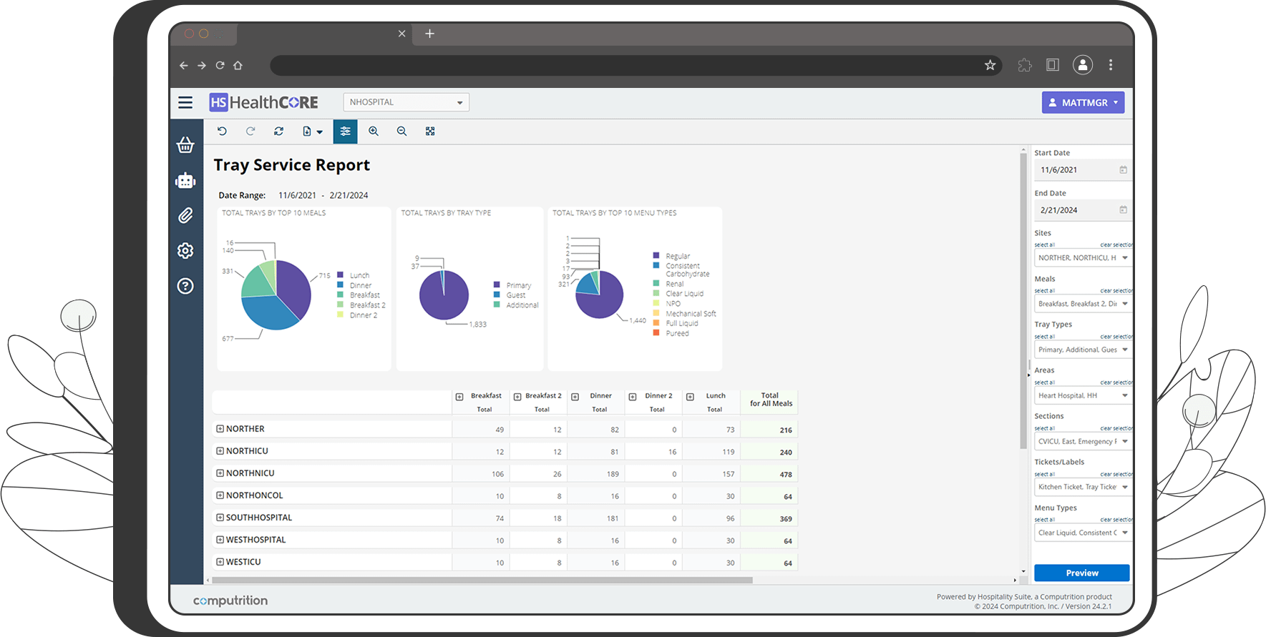The height and width of the screenshot is (637, 1266).
Task: Click the zoom out magnifier icon
Action: tap(401, 132)
